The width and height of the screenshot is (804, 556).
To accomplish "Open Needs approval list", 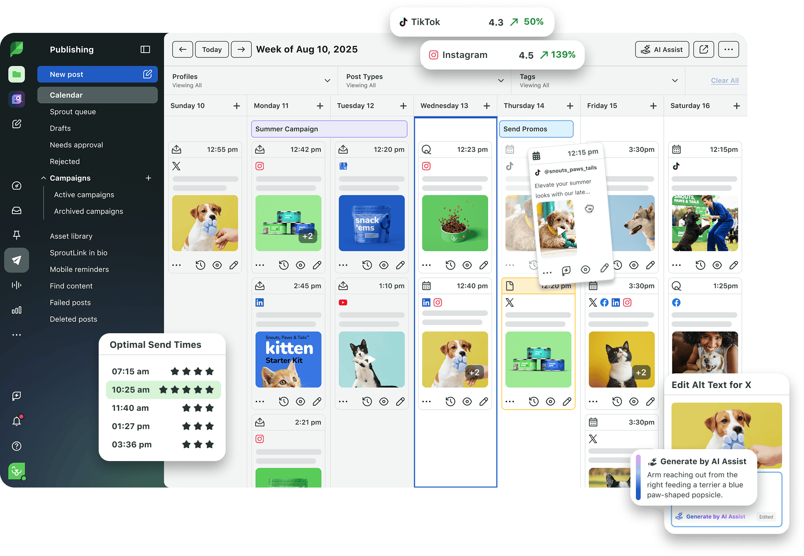I will click(x=76, y=145).
